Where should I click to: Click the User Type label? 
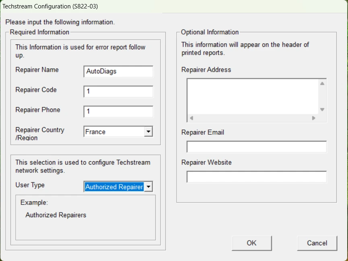click(x=30, y=185)
